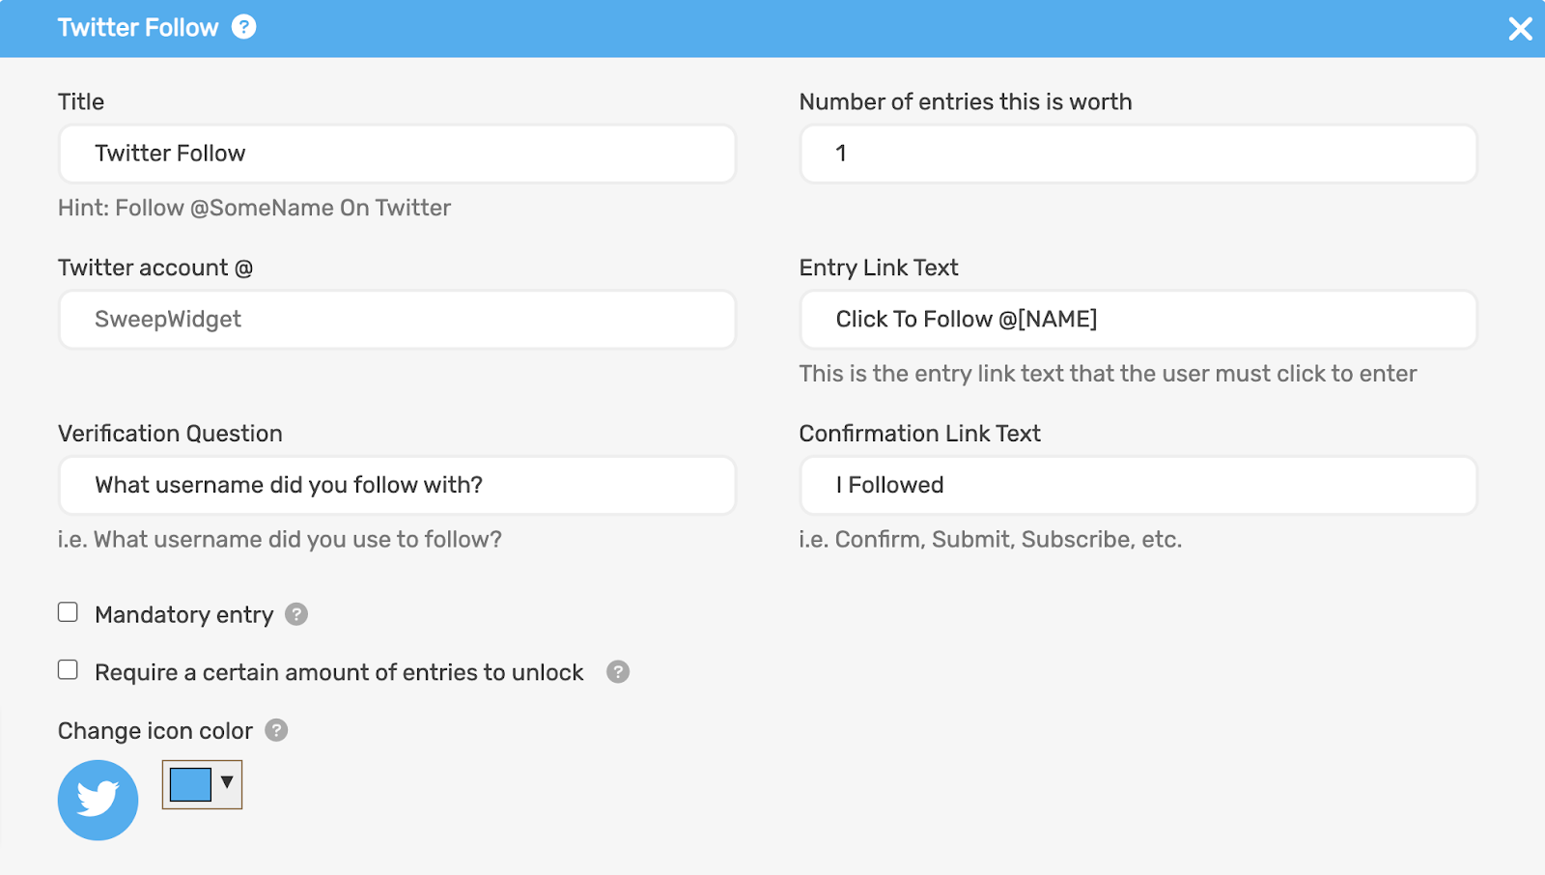The height and width of the screenshot is (875, 1545).
Task: Click the Mandatory entry label text
Action: tap(183, 615)
